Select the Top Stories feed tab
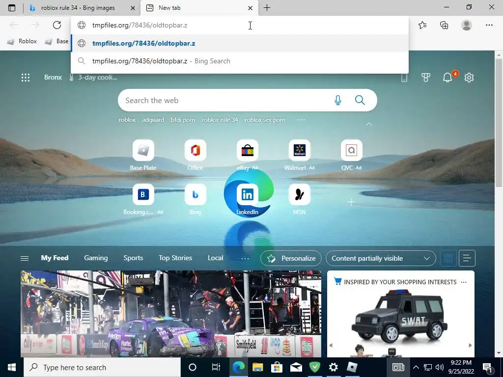 click(x=175, y=258)
